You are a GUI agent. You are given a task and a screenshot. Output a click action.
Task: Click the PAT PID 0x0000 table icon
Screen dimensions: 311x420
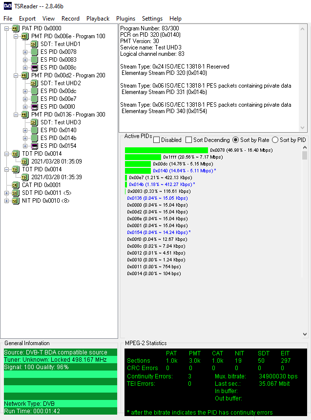pos(16,28)
